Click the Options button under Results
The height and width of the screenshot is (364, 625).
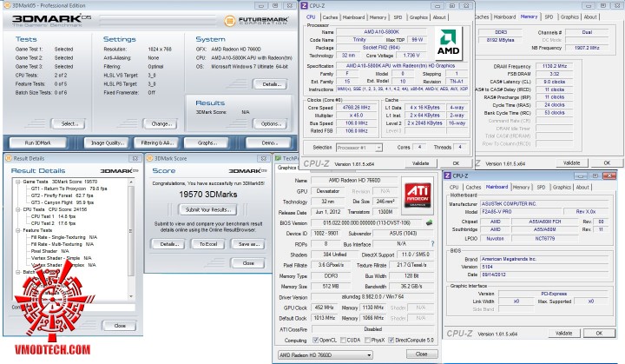pyautogui.click(x=271, y=123)
